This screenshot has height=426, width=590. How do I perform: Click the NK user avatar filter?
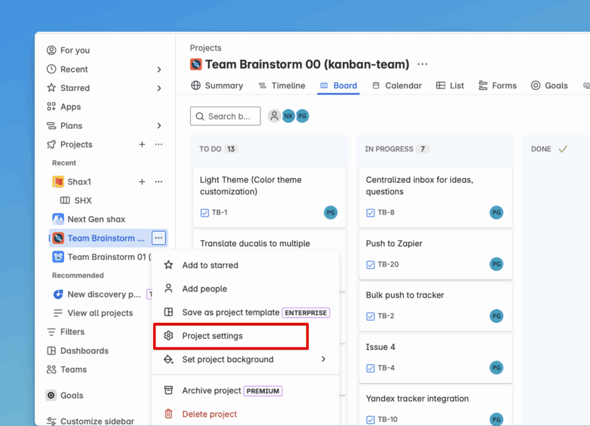(x=288, y=116)
